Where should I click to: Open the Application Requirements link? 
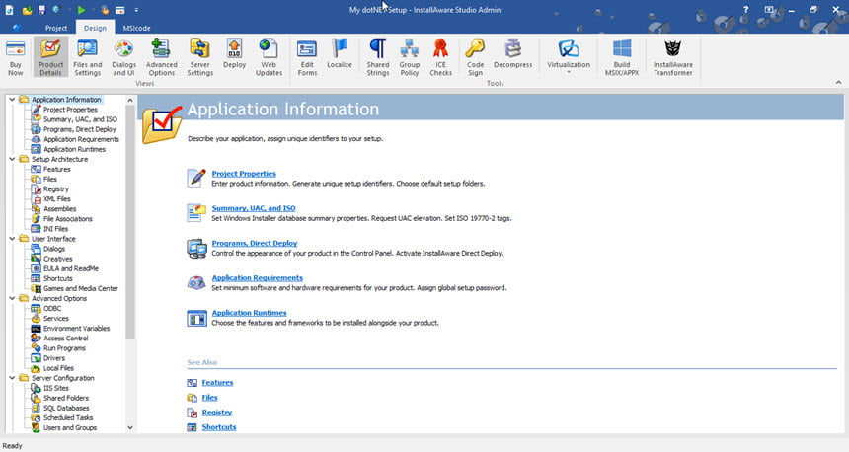pos(258,277)
